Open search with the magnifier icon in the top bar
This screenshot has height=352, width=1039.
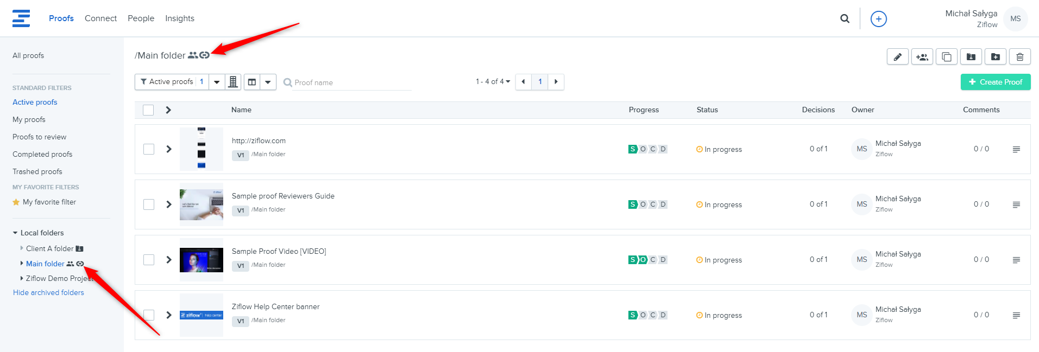coord(845,18)
